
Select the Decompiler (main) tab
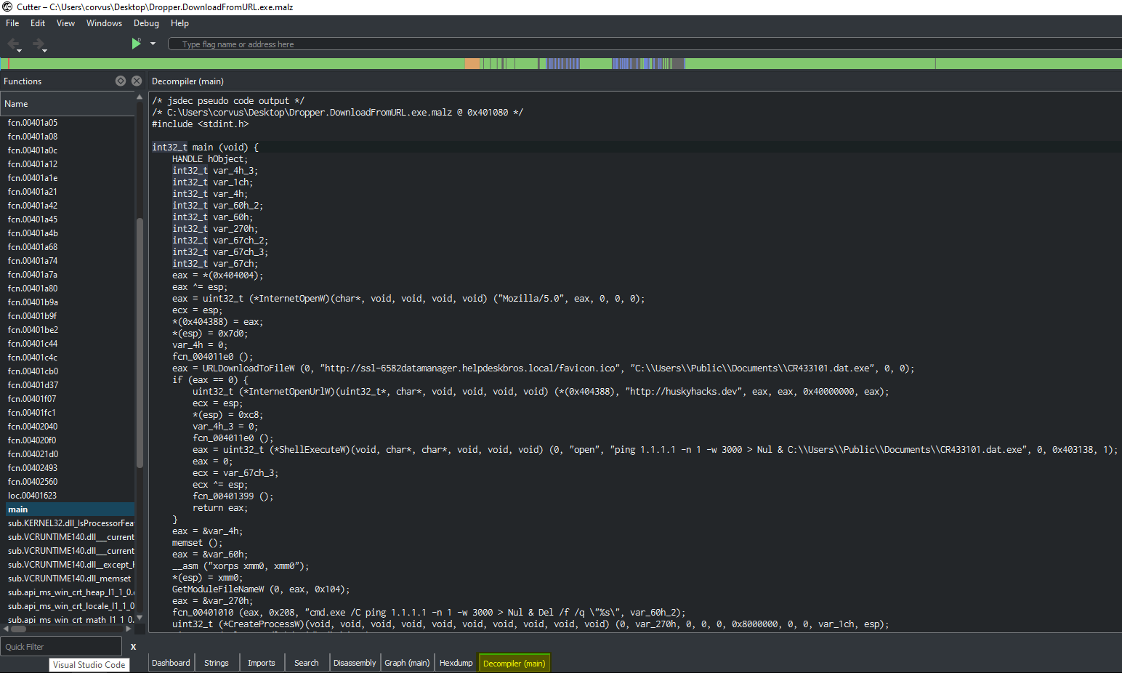click(514, 663)
